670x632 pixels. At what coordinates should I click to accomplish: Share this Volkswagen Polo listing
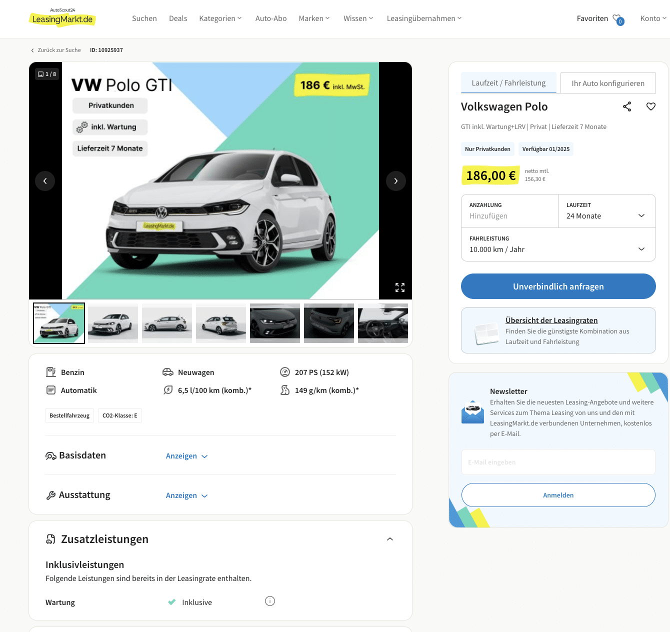click(x=627, y=106)
